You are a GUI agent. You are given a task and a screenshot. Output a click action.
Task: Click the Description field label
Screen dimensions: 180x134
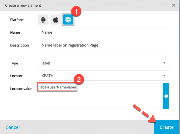pos(19,45)
